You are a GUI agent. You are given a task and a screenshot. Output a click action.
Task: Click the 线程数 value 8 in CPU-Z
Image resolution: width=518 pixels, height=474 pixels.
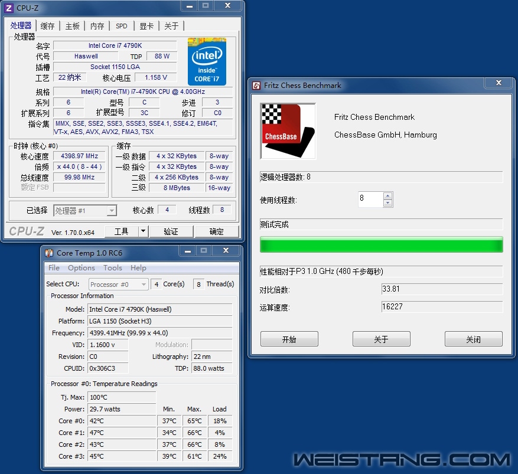click(x=222, y=210)
